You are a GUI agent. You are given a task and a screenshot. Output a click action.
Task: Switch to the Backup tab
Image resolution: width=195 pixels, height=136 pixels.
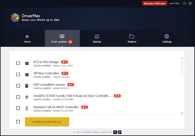[x=97, y=38]
